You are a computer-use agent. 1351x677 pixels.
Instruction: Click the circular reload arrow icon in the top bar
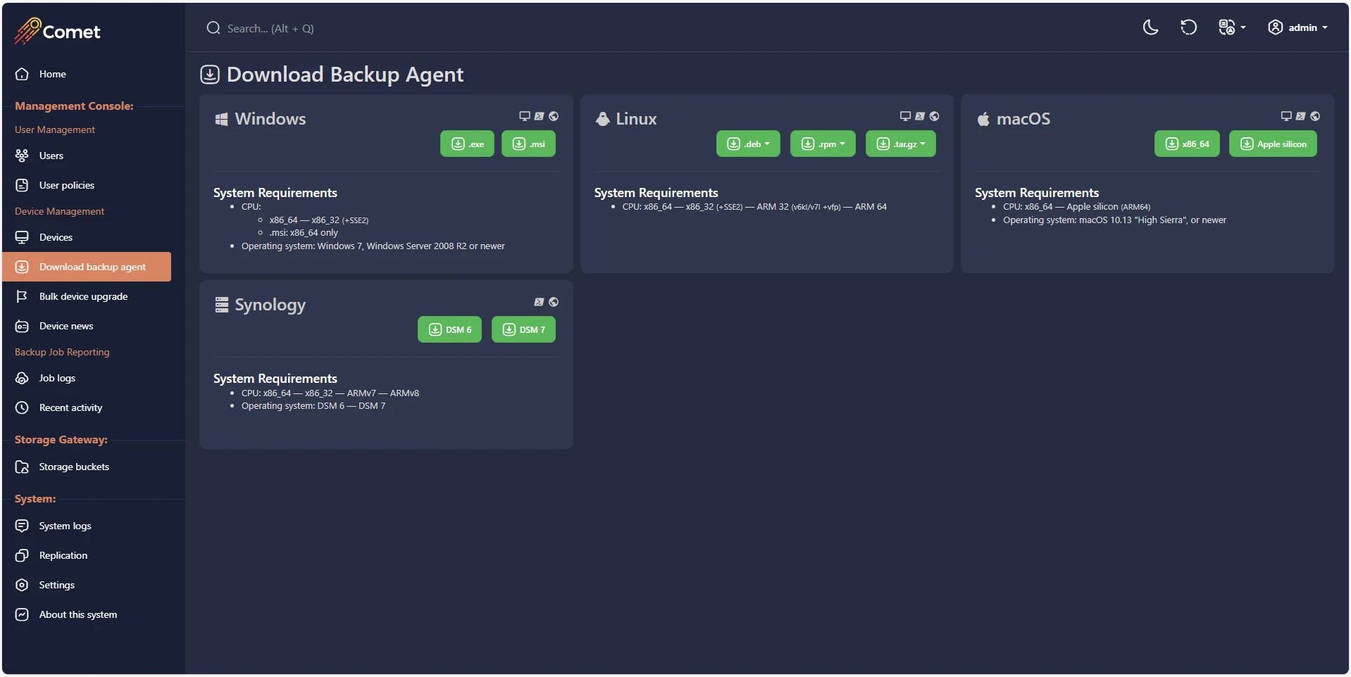[x=1188, y=27]
